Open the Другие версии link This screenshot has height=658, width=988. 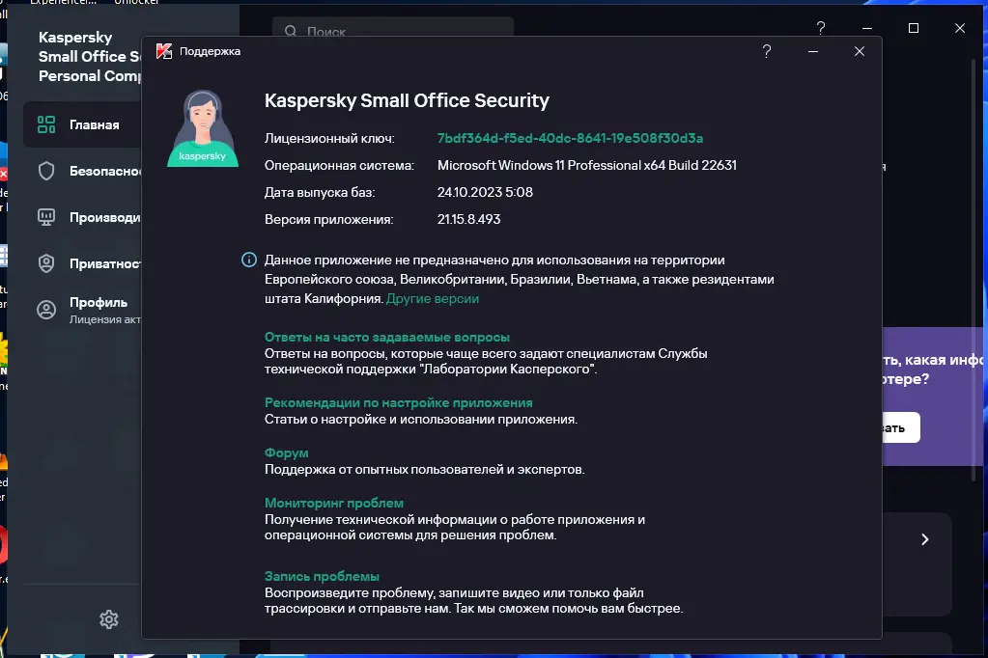[433, 298]
